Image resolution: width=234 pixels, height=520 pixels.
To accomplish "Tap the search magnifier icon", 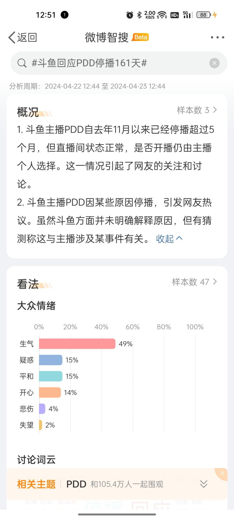I will pos(22,63).
